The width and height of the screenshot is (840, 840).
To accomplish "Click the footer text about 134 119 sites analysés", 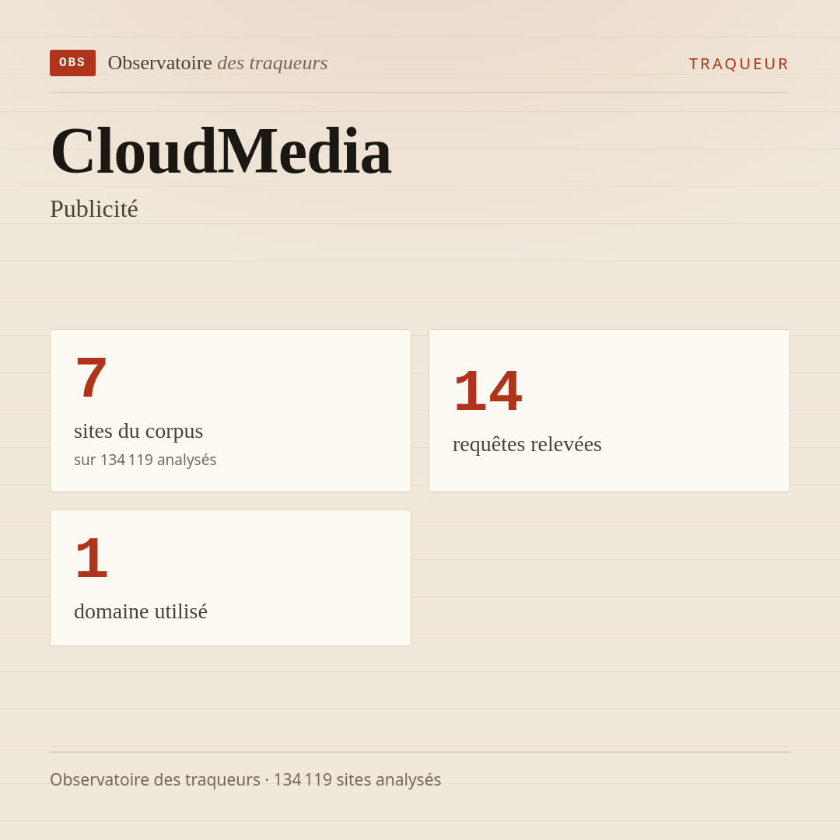I will pos(245,779).
